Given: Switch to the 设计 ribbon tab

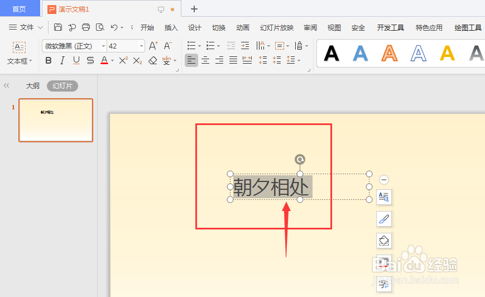Looking at the screenshot, I should 195,28.
